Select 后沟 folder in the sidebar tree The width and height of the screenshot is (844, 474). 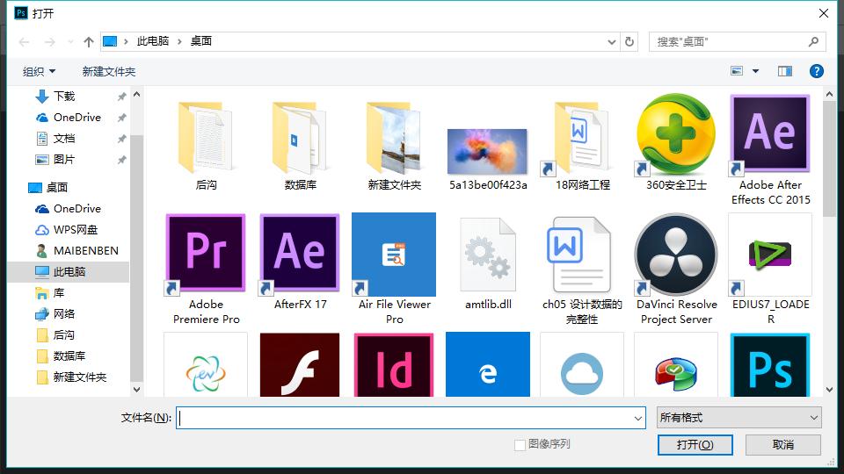[63, 334]
